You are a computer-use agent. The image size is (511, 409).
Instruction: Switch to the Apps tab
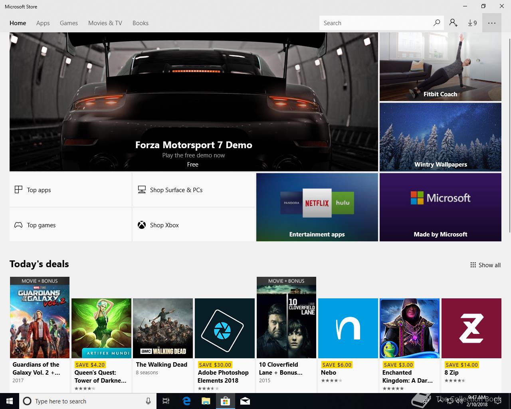click(43, 23)
